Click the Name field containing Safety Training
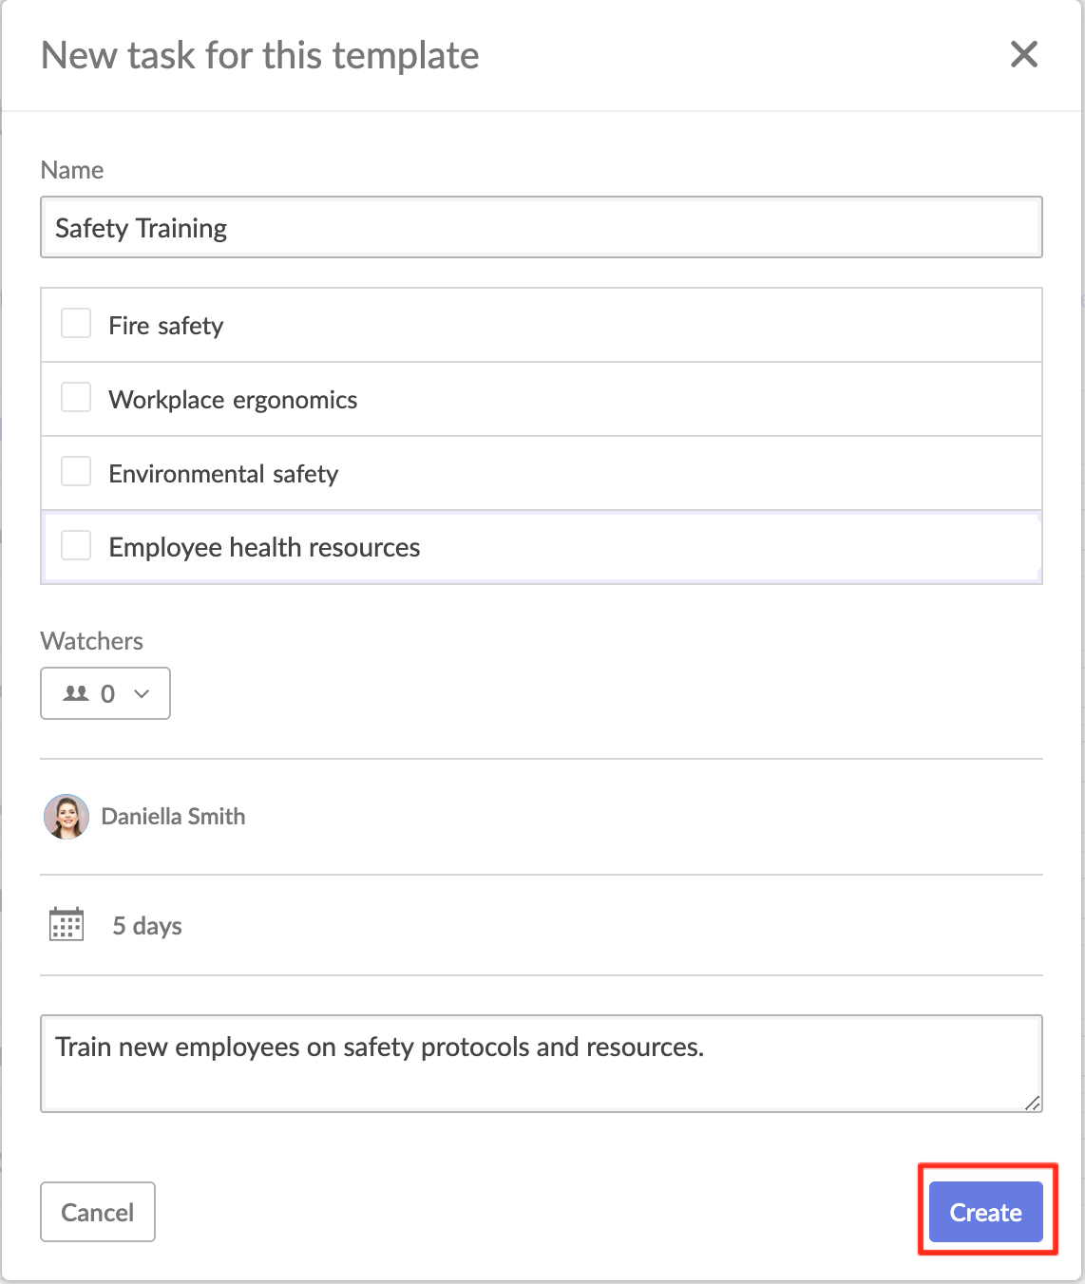This screenshot has width=1085, height=1284. pos(540,227)
